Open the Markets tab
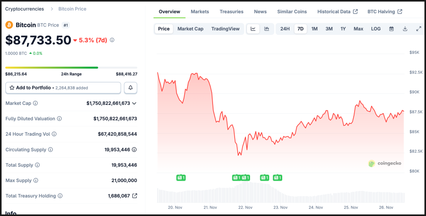This screenshot has height=216, width=426. tap(200, 11)
